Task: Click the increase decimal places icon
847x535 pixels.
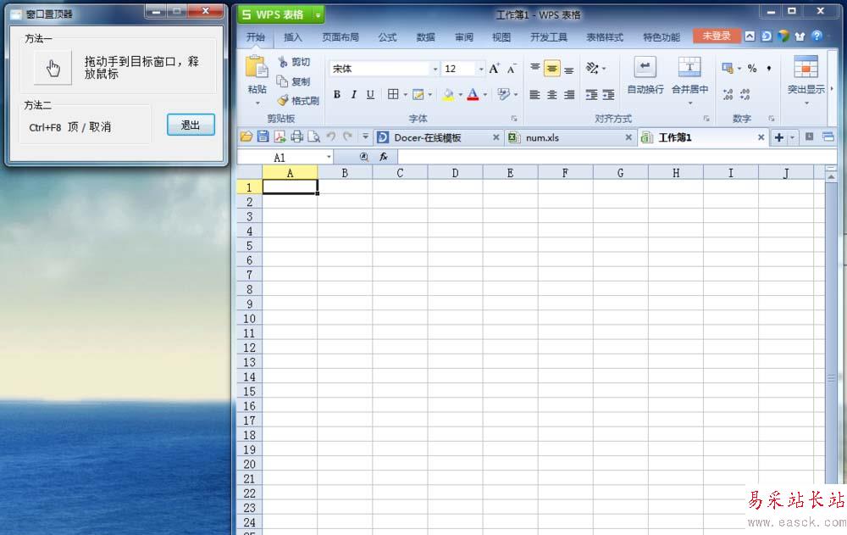Action: pos(728,95)
